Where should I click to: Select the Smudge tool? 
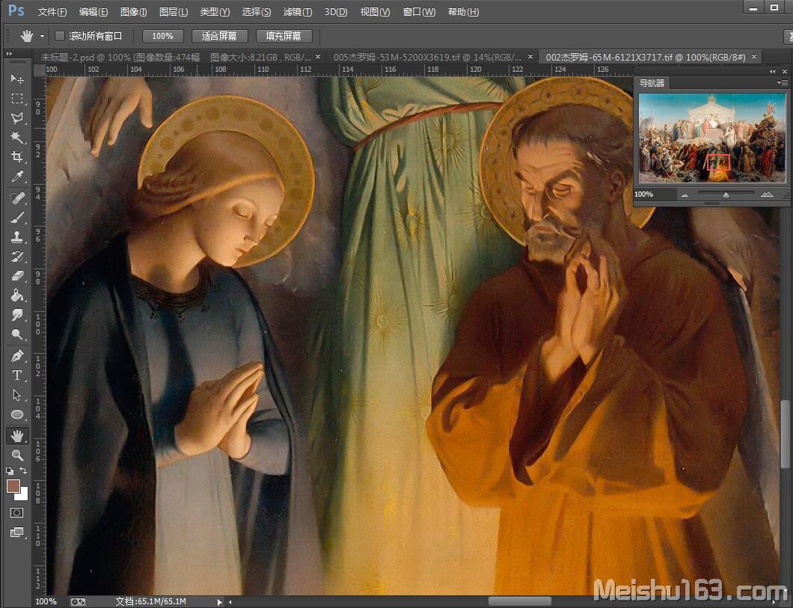(x=16, y=315)
